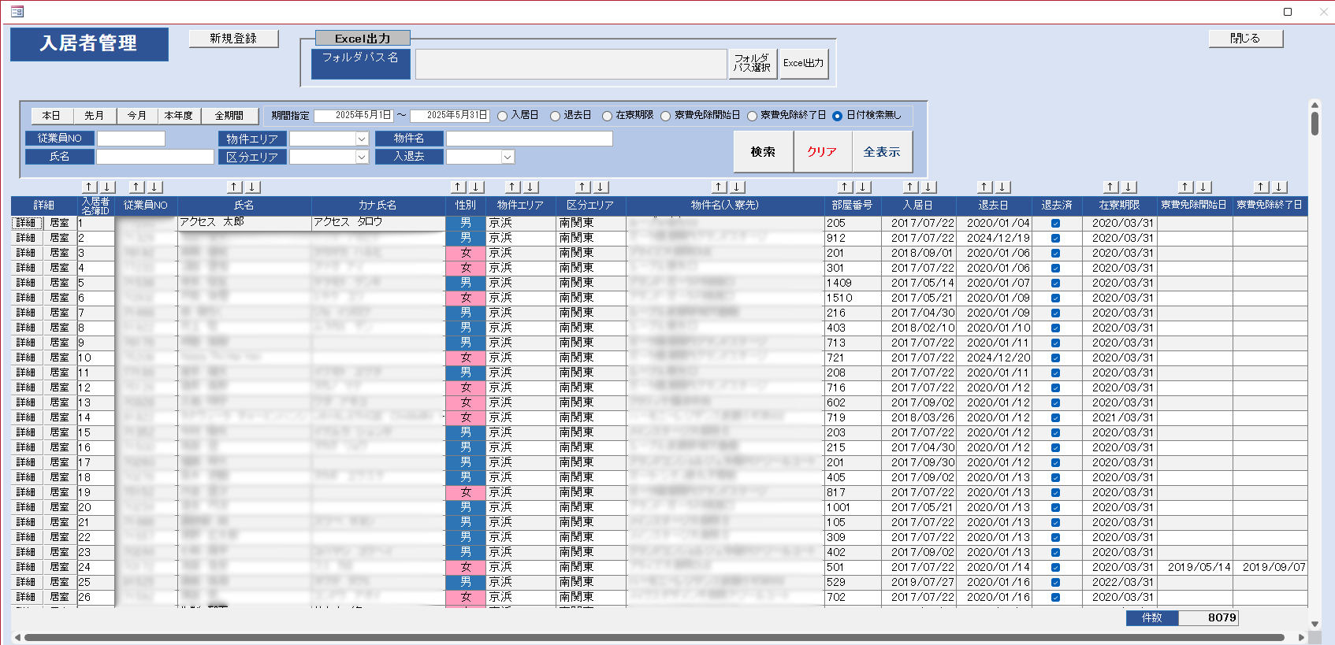Sort descending by 退去日 column
The image size is (1335, 645).
pyautogui.click(x=1003, y=187)
